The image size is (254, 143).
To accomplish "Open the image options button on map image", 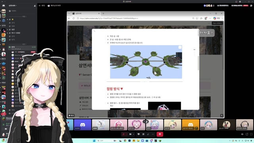I will point(180,47).
